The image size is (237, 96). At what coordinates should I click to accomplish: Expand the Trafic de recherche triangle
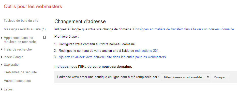pyautogui.click(x=2, y=50)
